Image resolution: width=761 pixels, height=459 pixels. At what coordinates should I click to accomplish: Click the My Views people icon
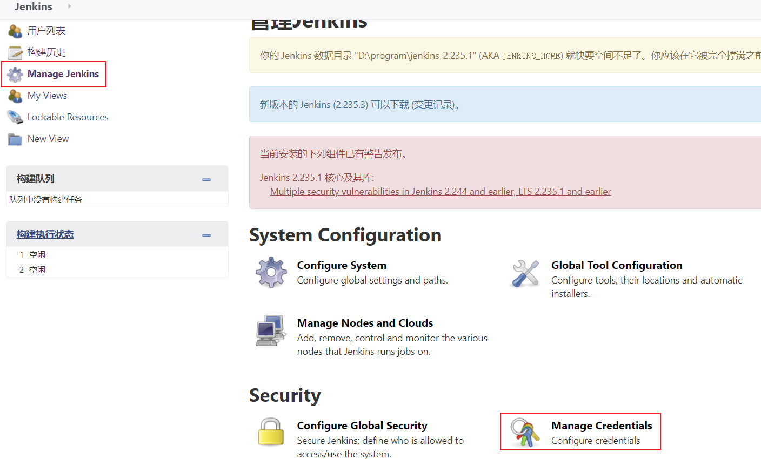tap(15, 96)
